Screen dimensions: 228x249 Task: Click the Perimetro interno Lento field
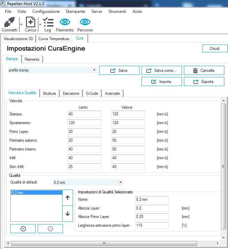pos(84,149)
